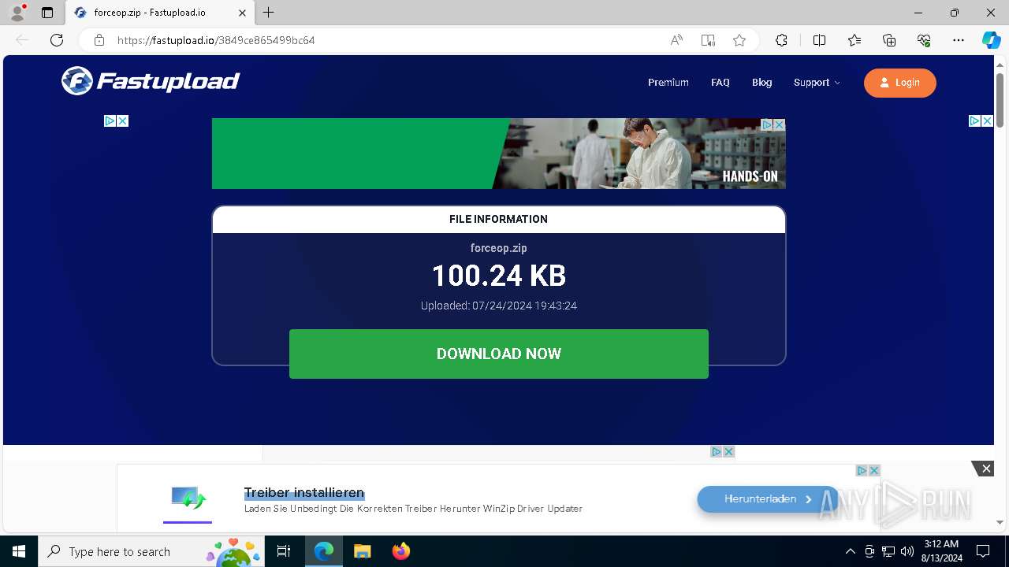View site information lock icon
Viewport: 1009px width, 567px height.
click(99, 40)
